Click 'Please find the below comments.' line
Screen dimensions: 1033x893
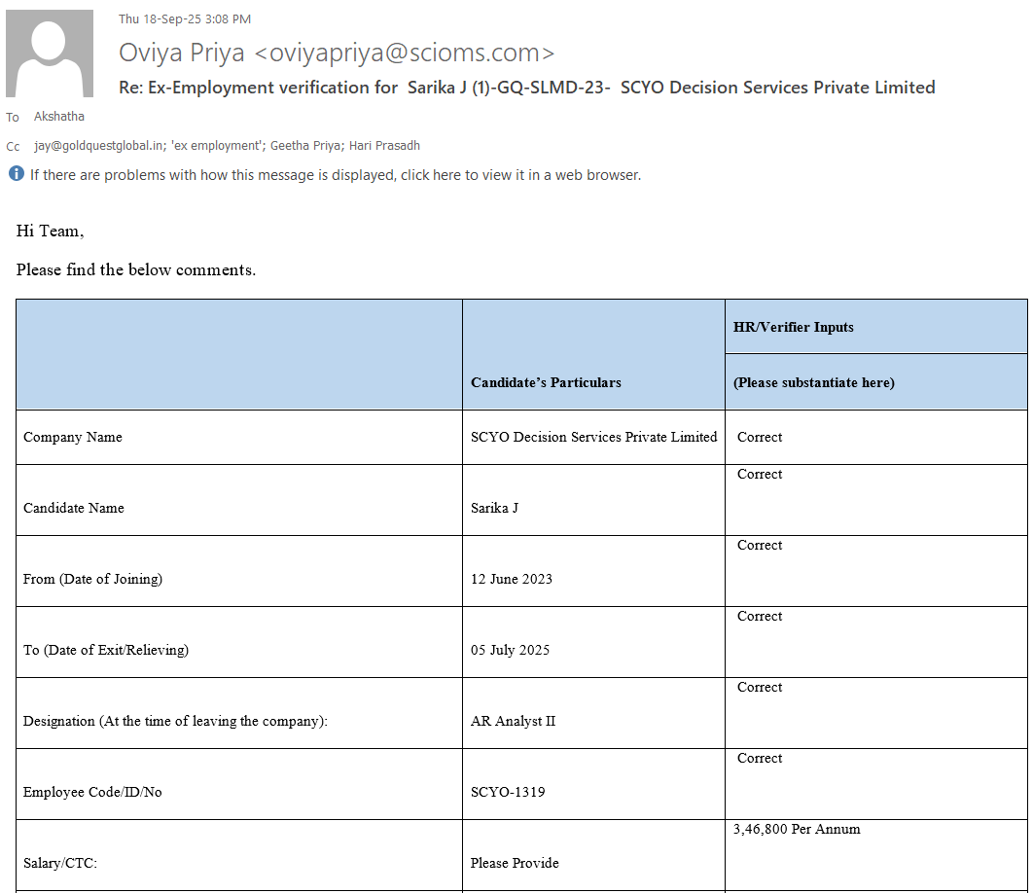136,270
